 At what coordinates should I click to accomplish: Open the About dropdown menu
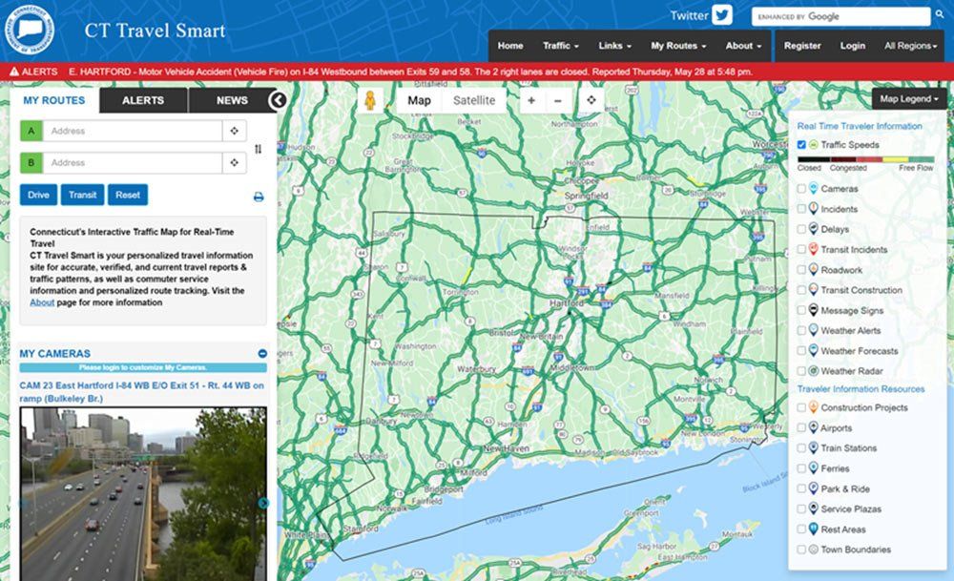click(743, 46)
